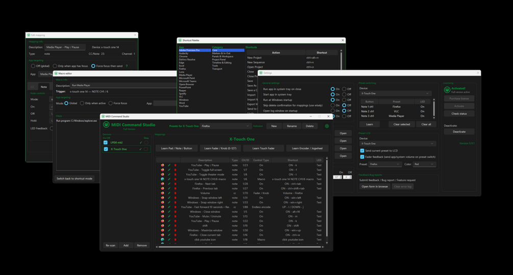Viewport: 513px width, 275px height.
Task: Edit the Firefox - Close current tab mapping
Action: pyautogui.click(x=169, y=235)
